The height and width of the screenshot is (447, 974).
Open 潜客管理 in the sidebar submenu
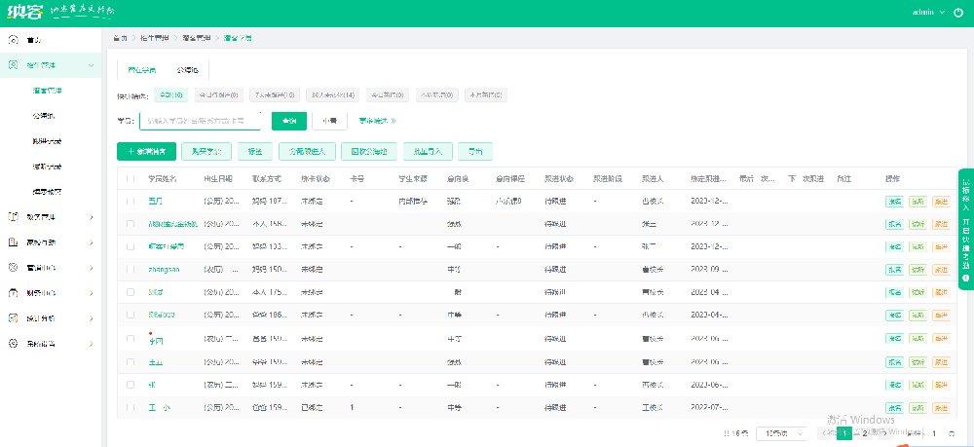point(47,91)
